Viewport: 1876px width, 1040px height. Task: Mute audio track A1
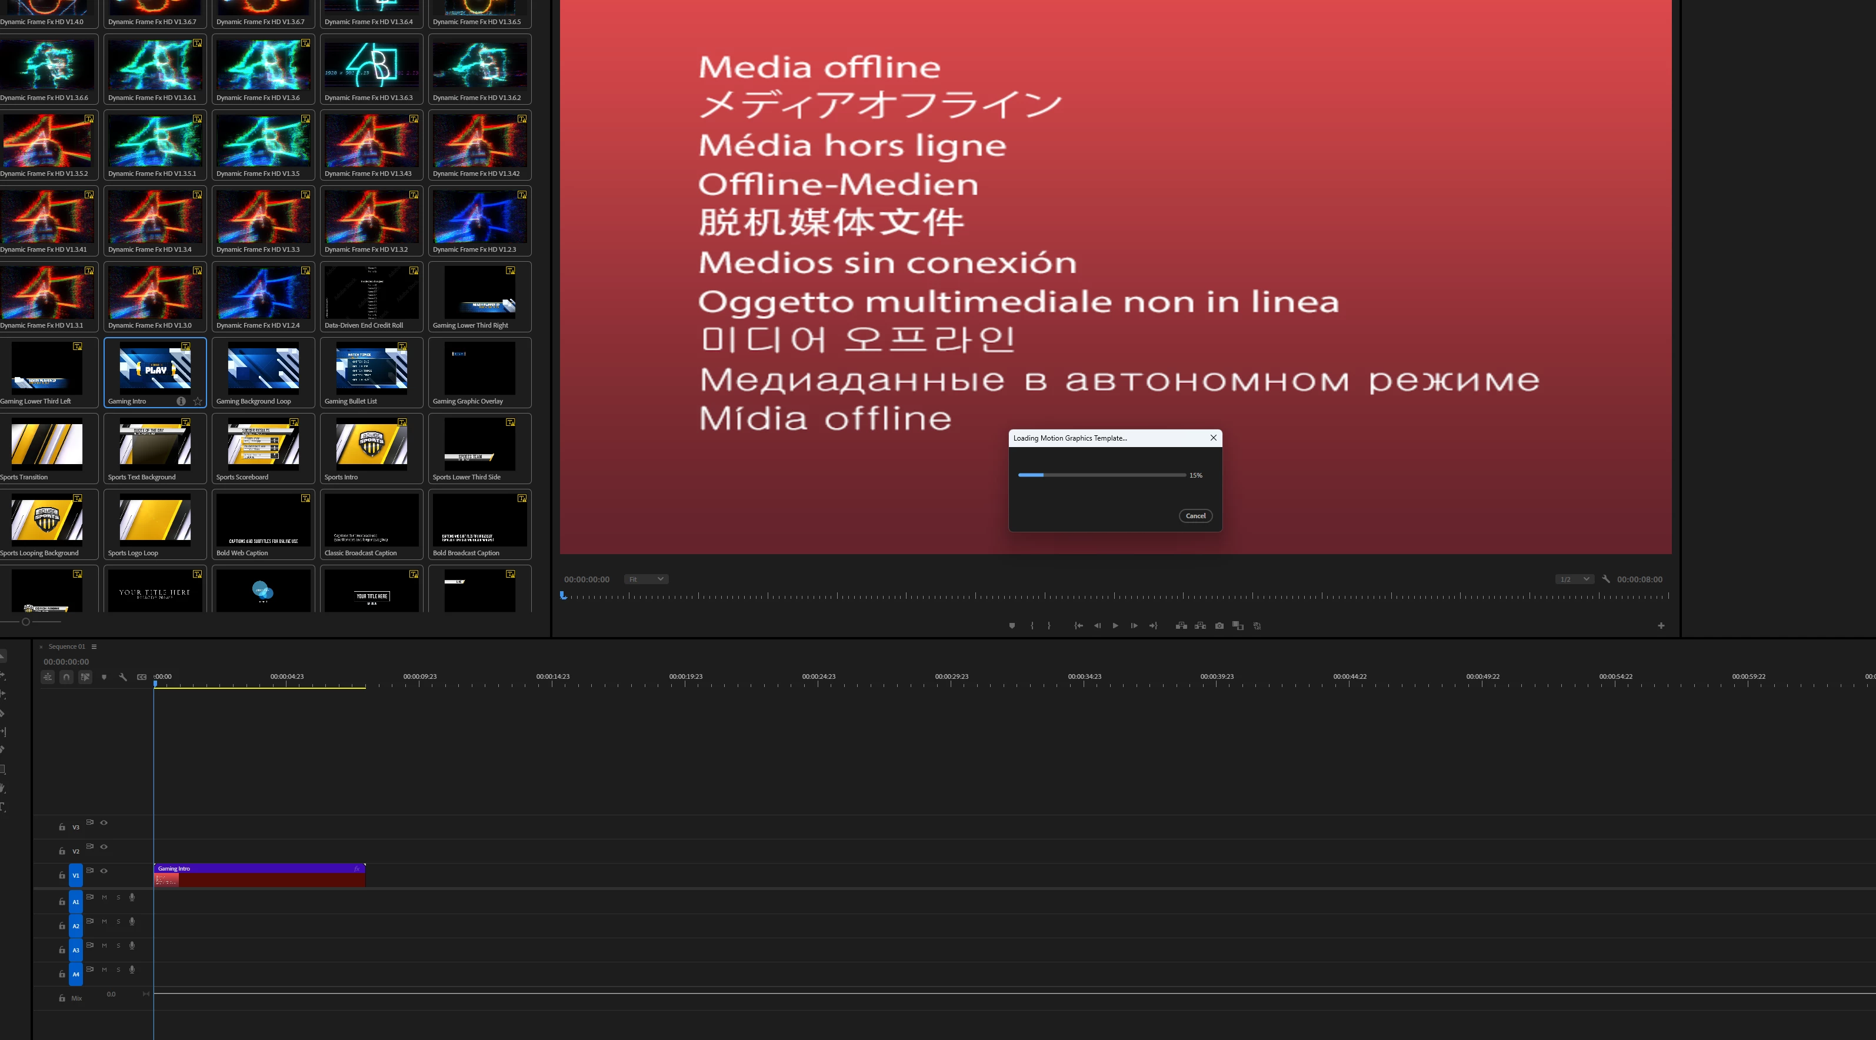coord(104,897)
